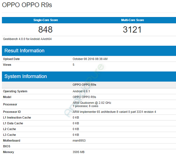Click the Memory row label
176x158 pixels.
click(x=9, y=152)
